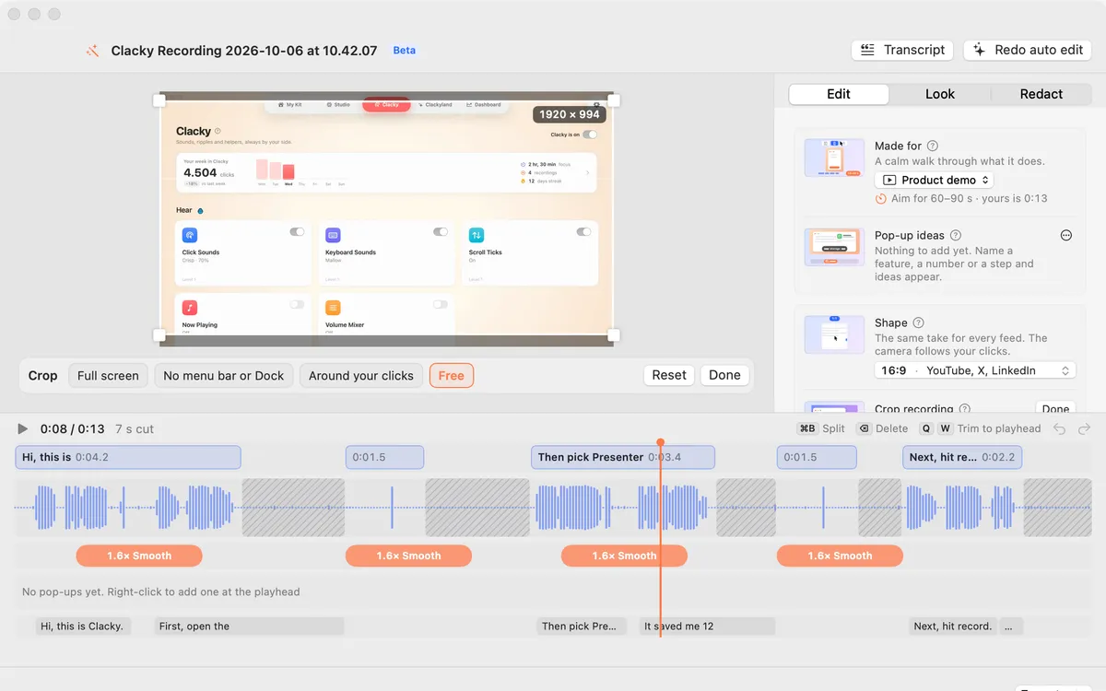Click the Keyboard Sounds icon in the preview
1106x691 pixels.
(333, 235)
